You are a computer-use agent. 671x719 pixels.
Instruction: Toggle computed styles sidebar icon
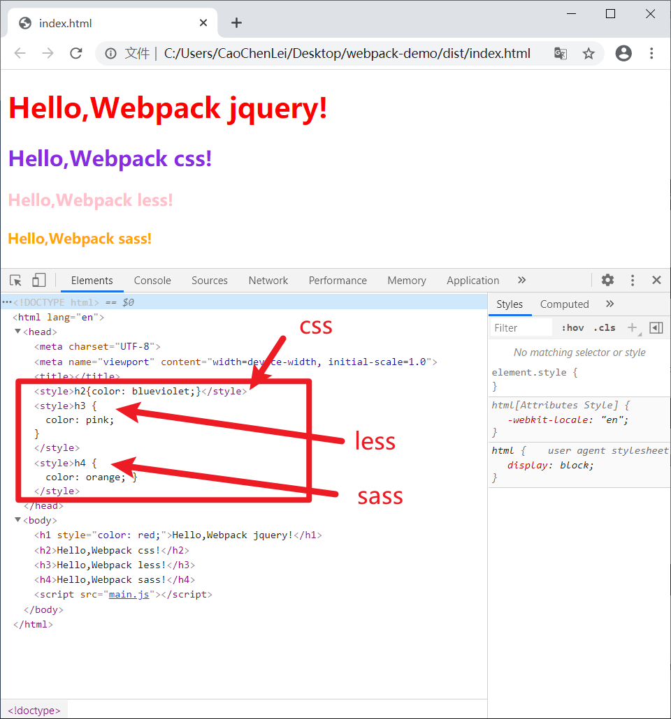(x=656, y=327)
